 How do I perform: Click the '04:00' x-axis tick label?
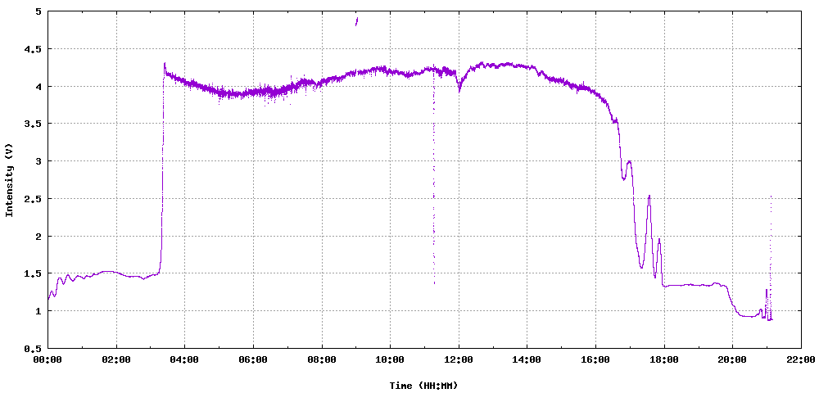pos(185,359)
